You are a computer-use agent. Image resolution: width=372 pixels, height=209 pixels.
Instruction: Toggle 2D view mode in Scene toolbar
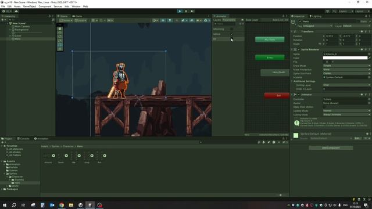(x=163, y=20)
